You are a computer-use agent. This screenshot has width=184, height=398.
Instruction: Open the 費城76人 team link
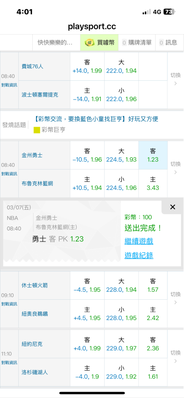click(x=32, y=66)
